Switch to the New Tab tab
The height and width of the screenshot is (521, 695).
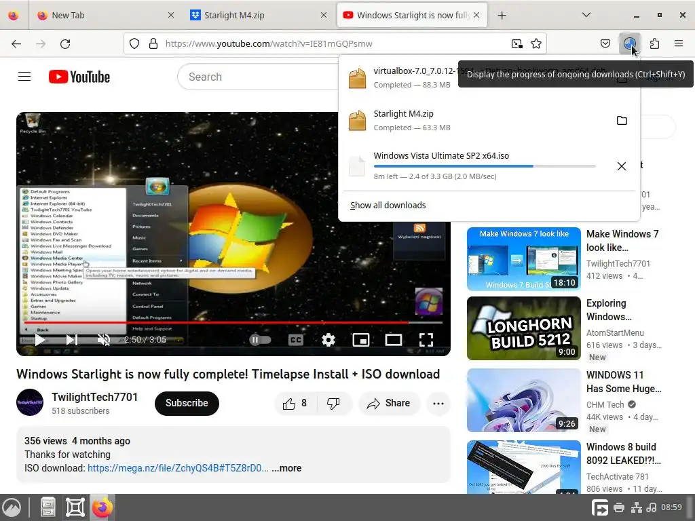(105, 15)
